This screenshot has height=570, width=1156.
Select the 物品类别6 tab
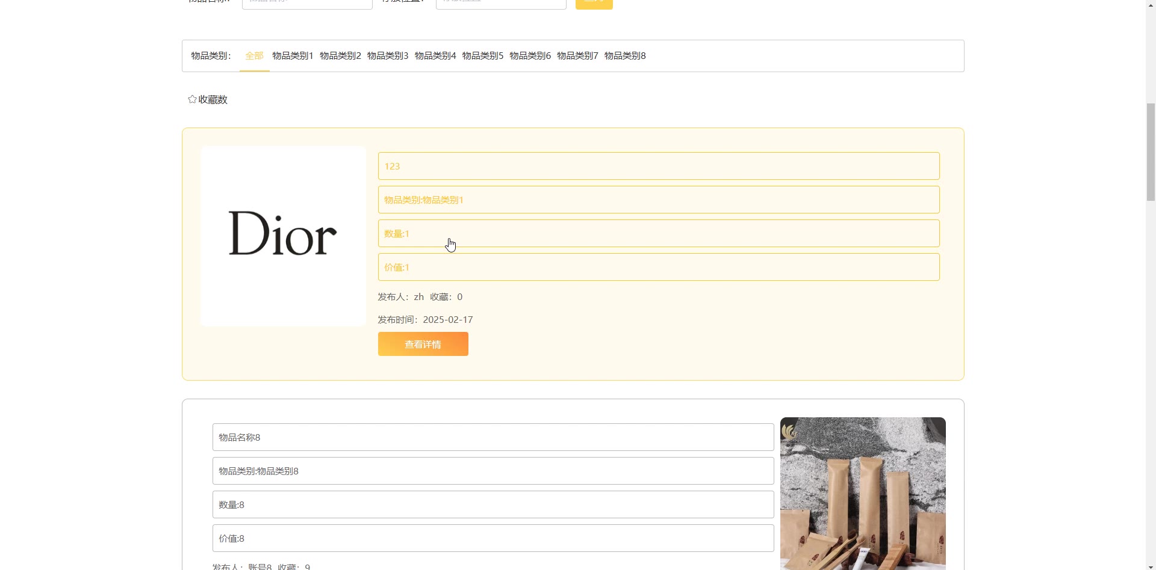point(530,56)
